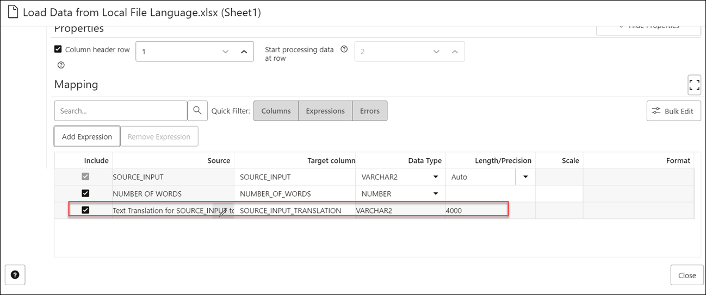Open Data Type dropdown for SOURCE_INPUT
The height and width of the screenshot is (295, 706).
[436, 177]
